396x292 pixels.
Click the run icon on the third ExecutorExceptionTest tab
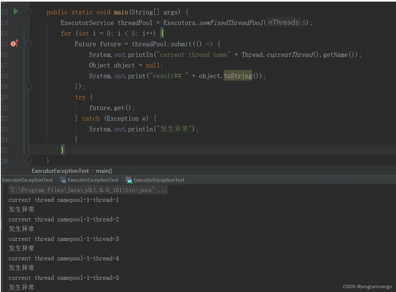click(129, 180)
